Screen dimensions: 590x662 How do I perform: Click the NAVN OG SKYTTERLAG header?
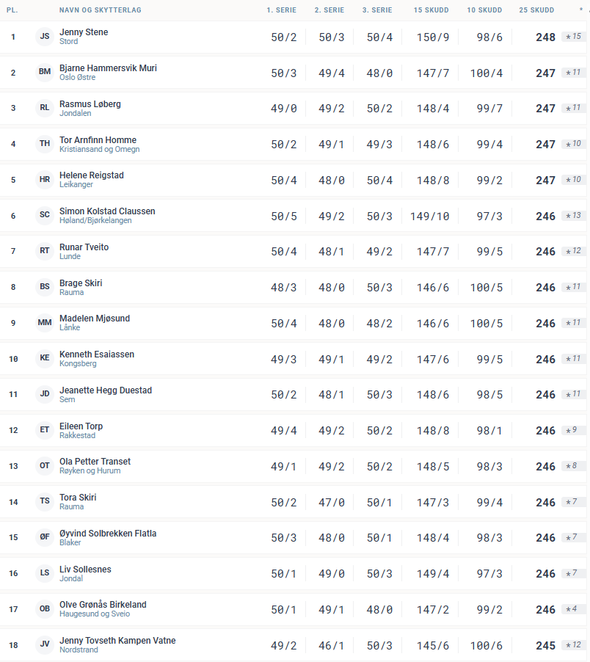[x=101, y=10]
